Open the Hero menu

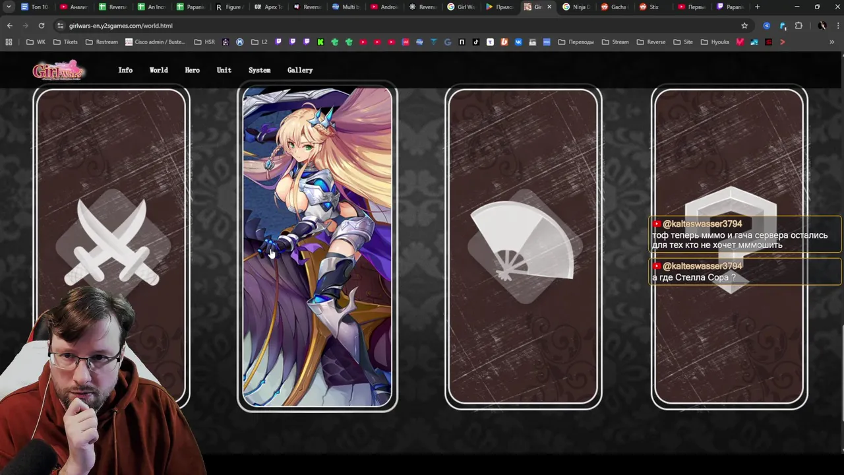tap(192, 70)
